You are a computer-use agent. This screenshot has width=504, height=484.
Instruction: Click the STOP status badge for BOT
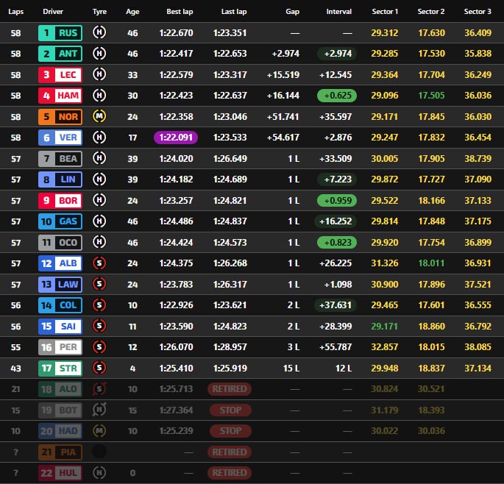[230, 410]
